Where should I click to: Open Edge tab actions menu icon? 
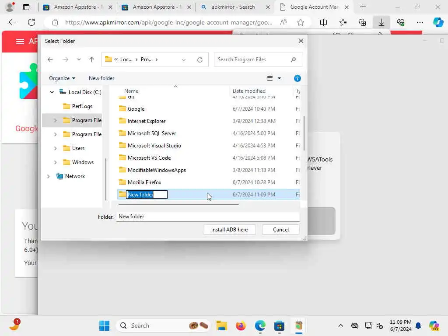pos(26,7)
